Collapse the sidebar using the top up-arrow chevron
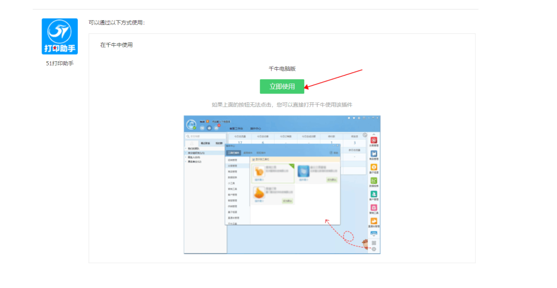Screen dimensions: 557x288 pyautogui.click(x=373, y=134)
